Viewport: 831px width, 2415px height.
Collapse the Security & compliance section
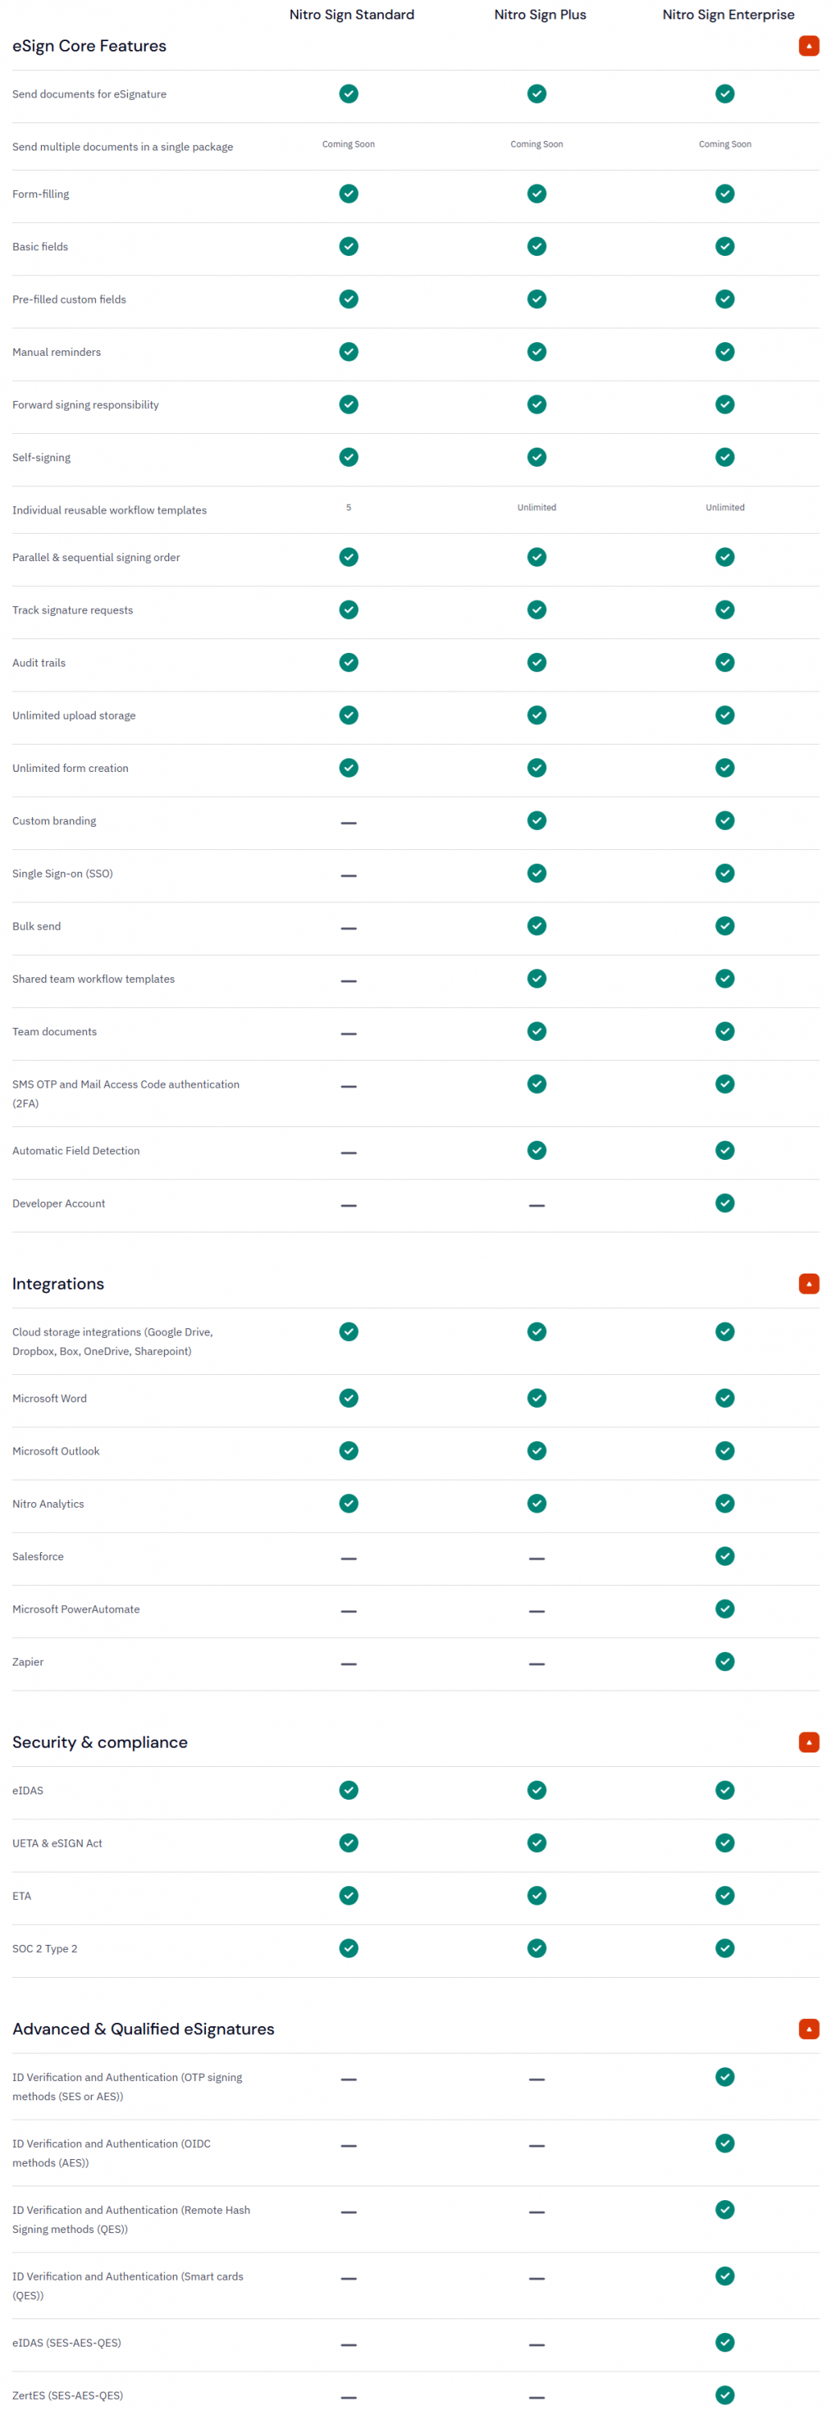click(x=808, y=1742)
